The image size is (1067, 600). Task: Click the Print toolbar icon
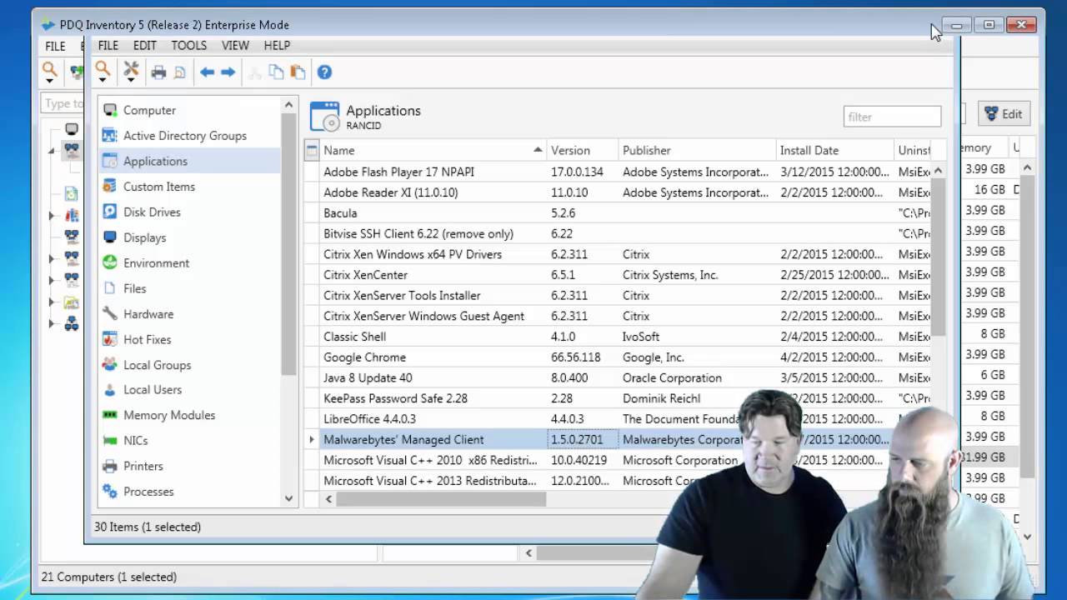[x=158, y=72]
